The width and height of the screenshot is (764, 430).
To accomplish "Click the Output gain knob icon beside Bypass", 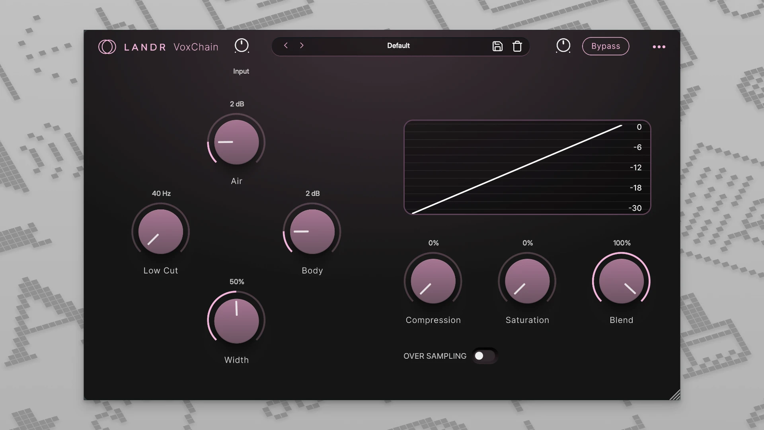I will click(x=563, y=46).
